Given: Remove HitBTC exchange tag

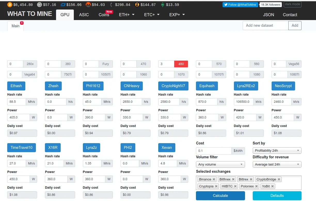Looking at the screenshot, I should pyautogui.click(x=235, y=186).
